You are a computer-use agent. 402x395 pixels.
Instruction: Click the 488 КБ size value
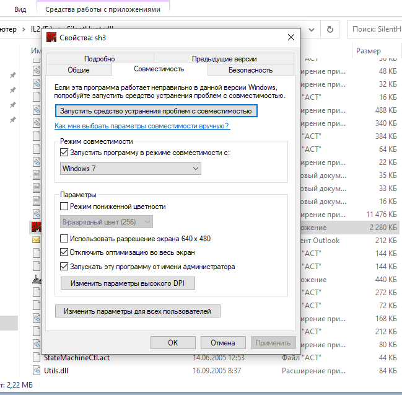386,110
